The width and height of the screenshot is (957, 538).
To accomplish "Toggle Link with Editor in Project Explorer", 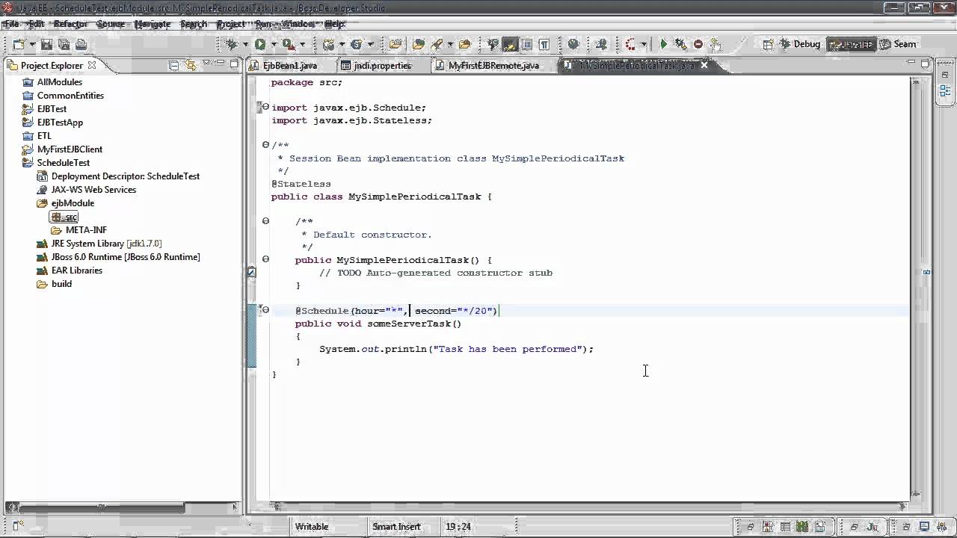I will 190,66.
